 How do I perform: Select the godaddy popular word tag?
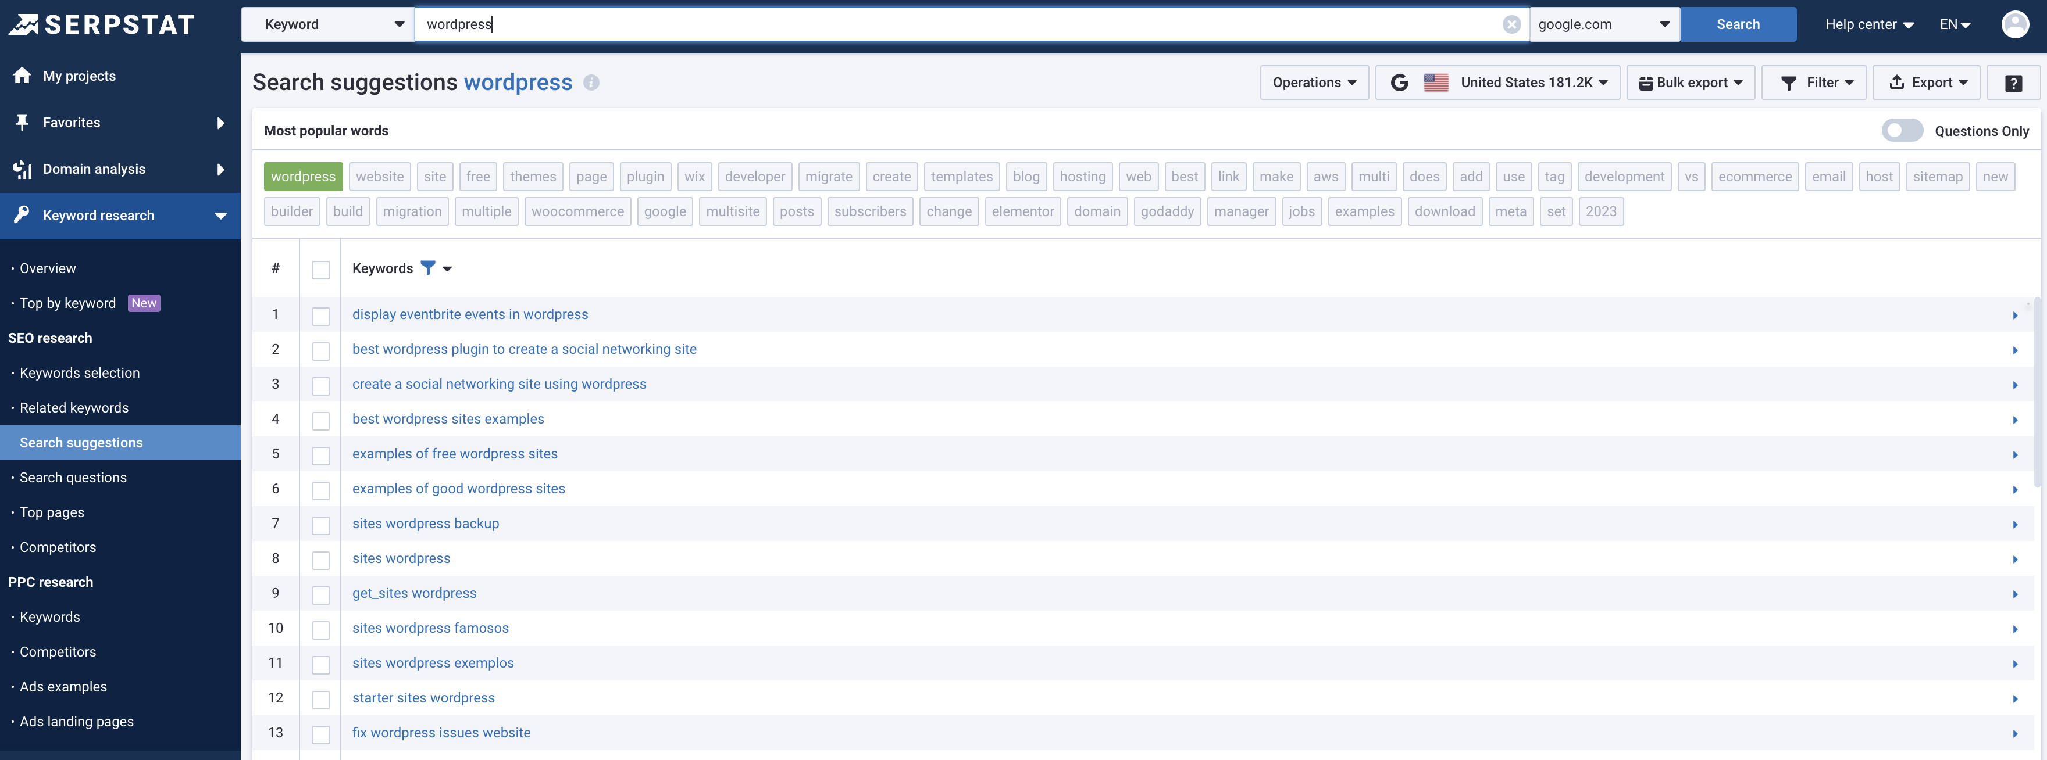coord(1167,211)
